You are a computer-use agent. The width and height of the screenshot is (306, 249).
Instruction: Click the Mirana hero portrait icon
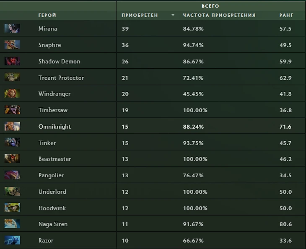coord(12,29)
